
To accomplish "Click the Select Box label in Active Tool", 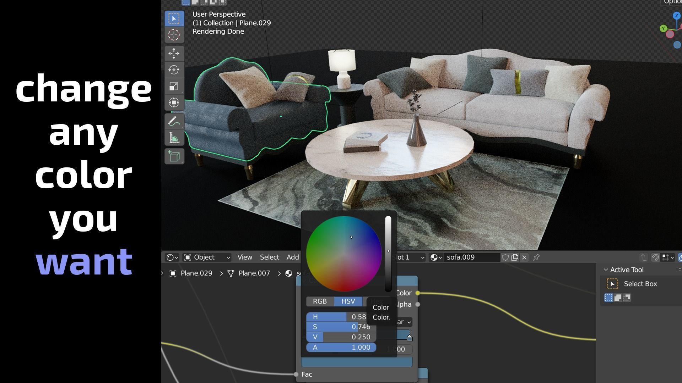I will tap(640, 284).
